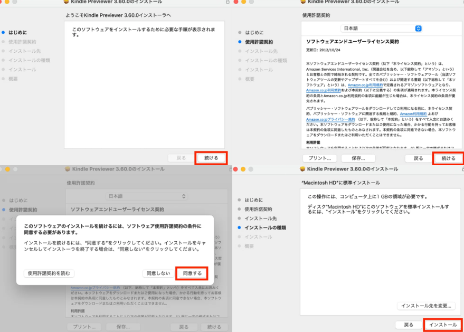This screenshot has width=464, height=332.
Task: Open the Amazon利用規約 link in the license text
Action: coord(413,113)
